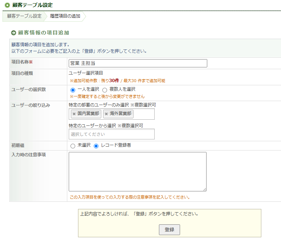Click the ユーザーの選択数 label
This screenshot has height=243, width=281.
[x=29, y=89]
